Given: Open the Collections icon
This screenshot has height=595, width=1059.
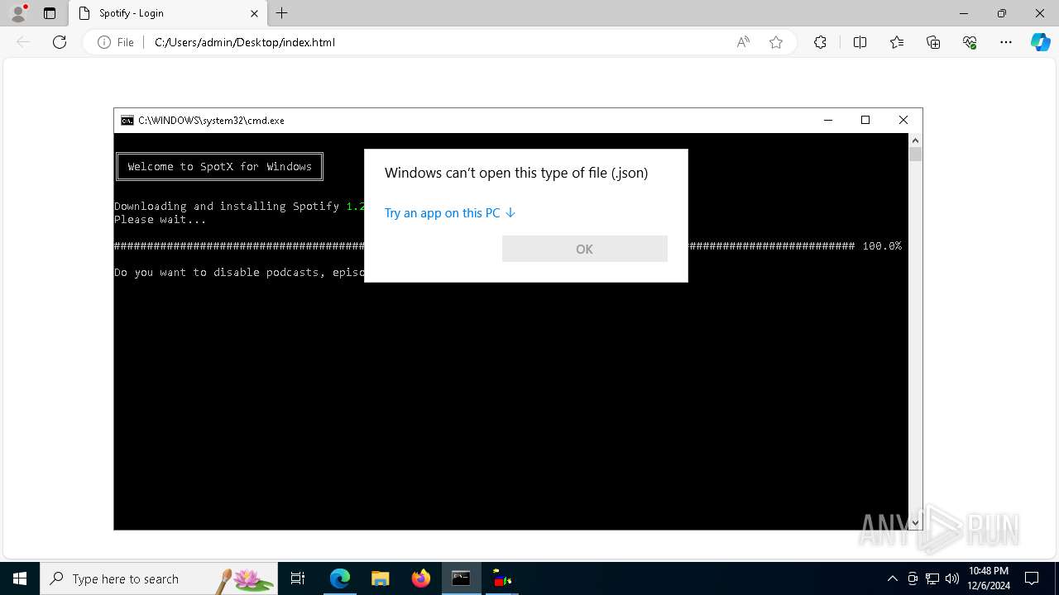Looking at the screenshot, I should click(x=933, y=42).
